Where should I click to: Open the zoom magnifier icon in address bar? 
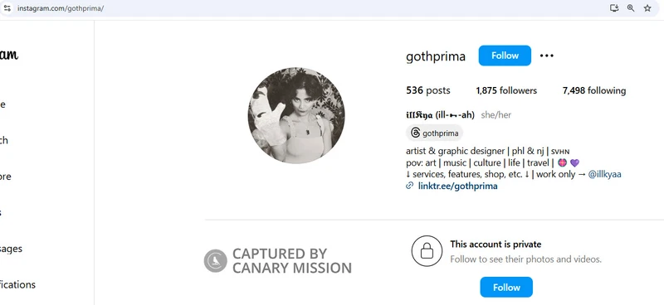click(631, 8)
